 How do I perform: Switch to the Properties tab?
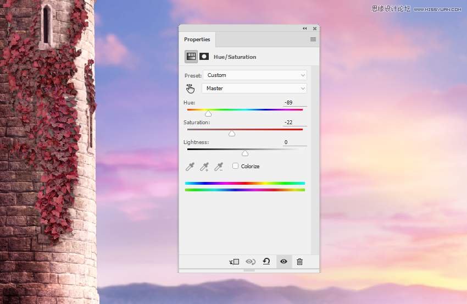pos(197,40)
